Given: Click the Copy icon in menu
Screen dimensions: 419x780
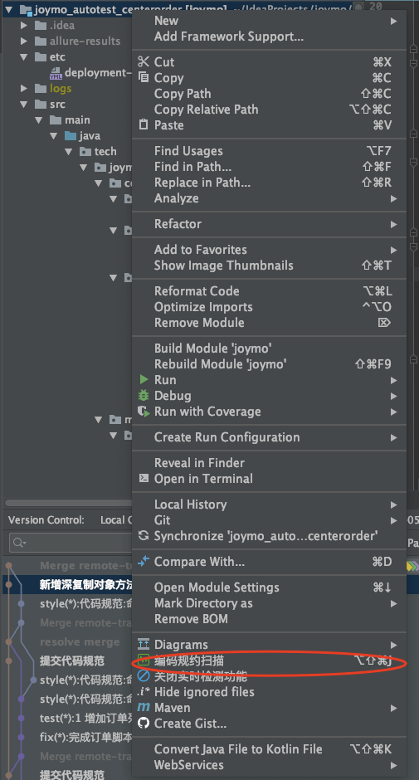Looking at the screenshot, I should pyautogui.click(x=144, y=77).
